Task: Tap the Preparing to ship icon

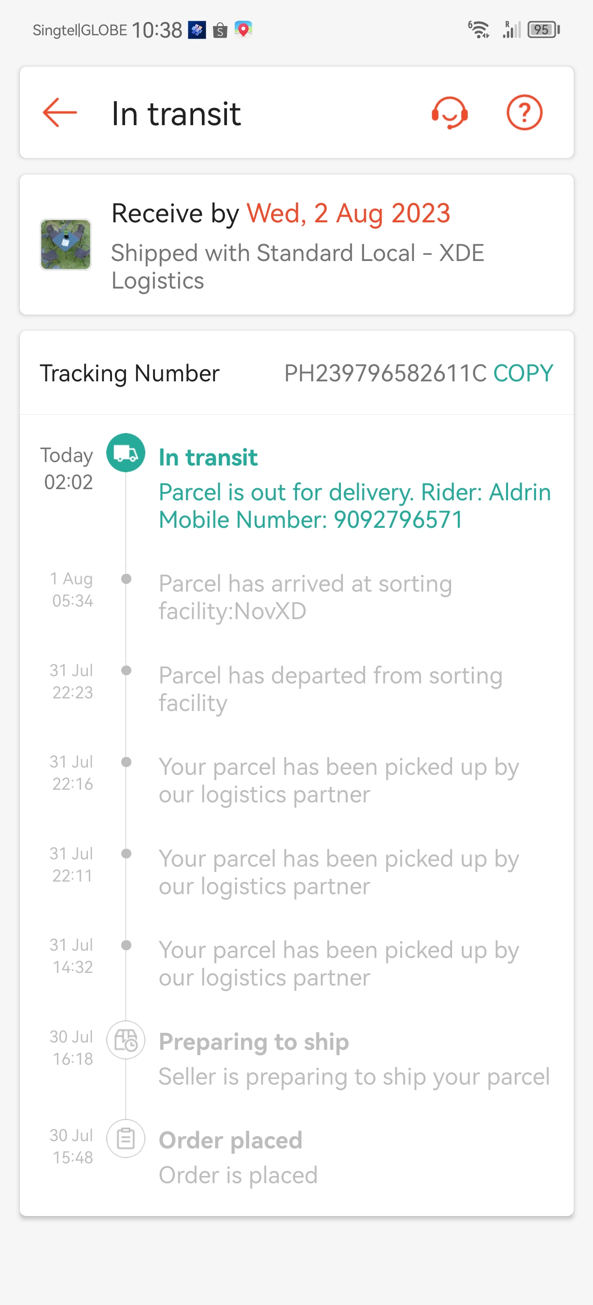Action: pyautogui.click(x=126, y=1040)
